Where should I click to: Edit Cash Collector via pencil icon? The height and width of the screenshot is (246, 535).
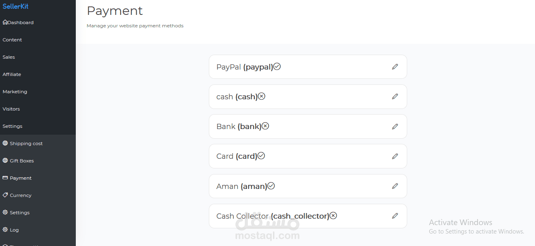coord(395,216)
